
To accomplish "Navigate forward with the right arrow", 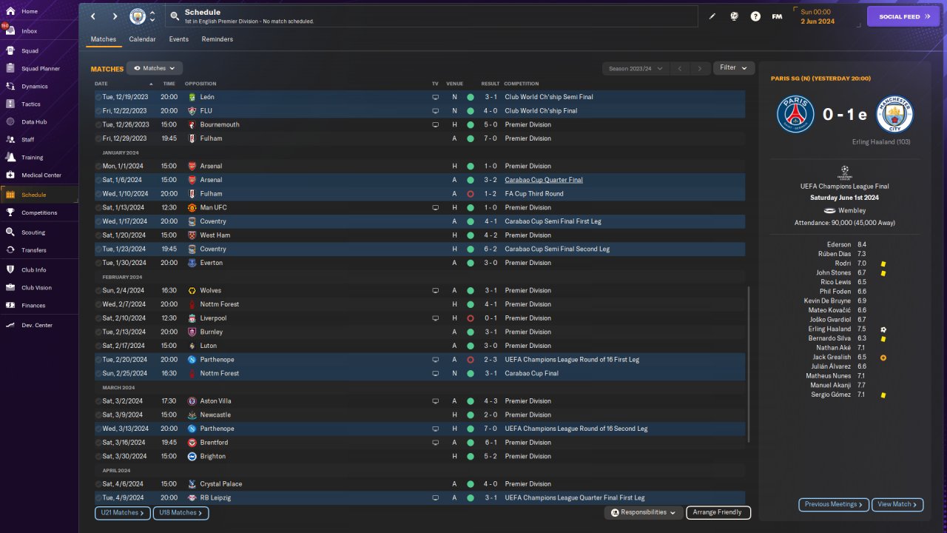I will (115, 16).
